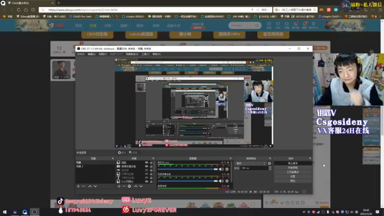Open a new browser tab with the plus
The height and width of the screenshot is (216, 384).
pos(59,3)
